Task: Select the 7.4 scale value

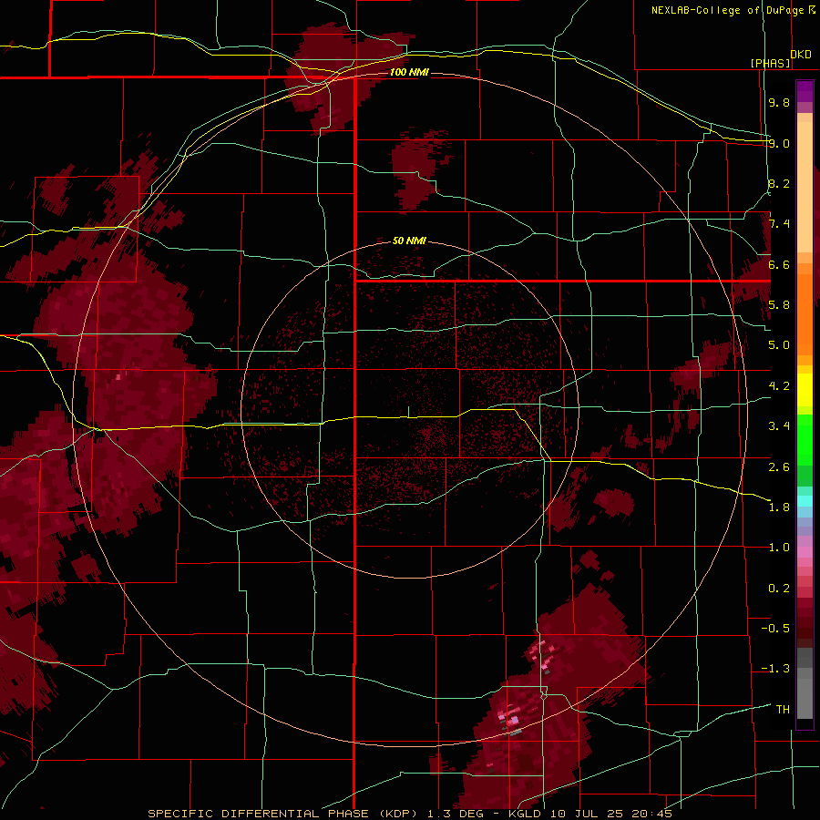Action: click(x=779, y=224)
